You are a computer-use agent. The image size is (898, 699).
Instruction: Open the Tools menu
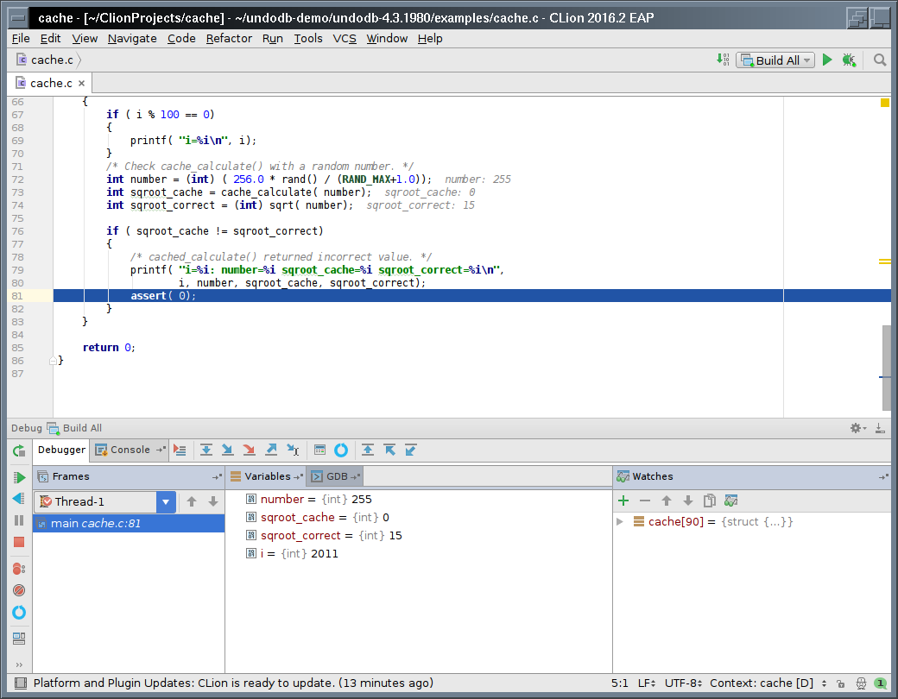pos(308,38)
